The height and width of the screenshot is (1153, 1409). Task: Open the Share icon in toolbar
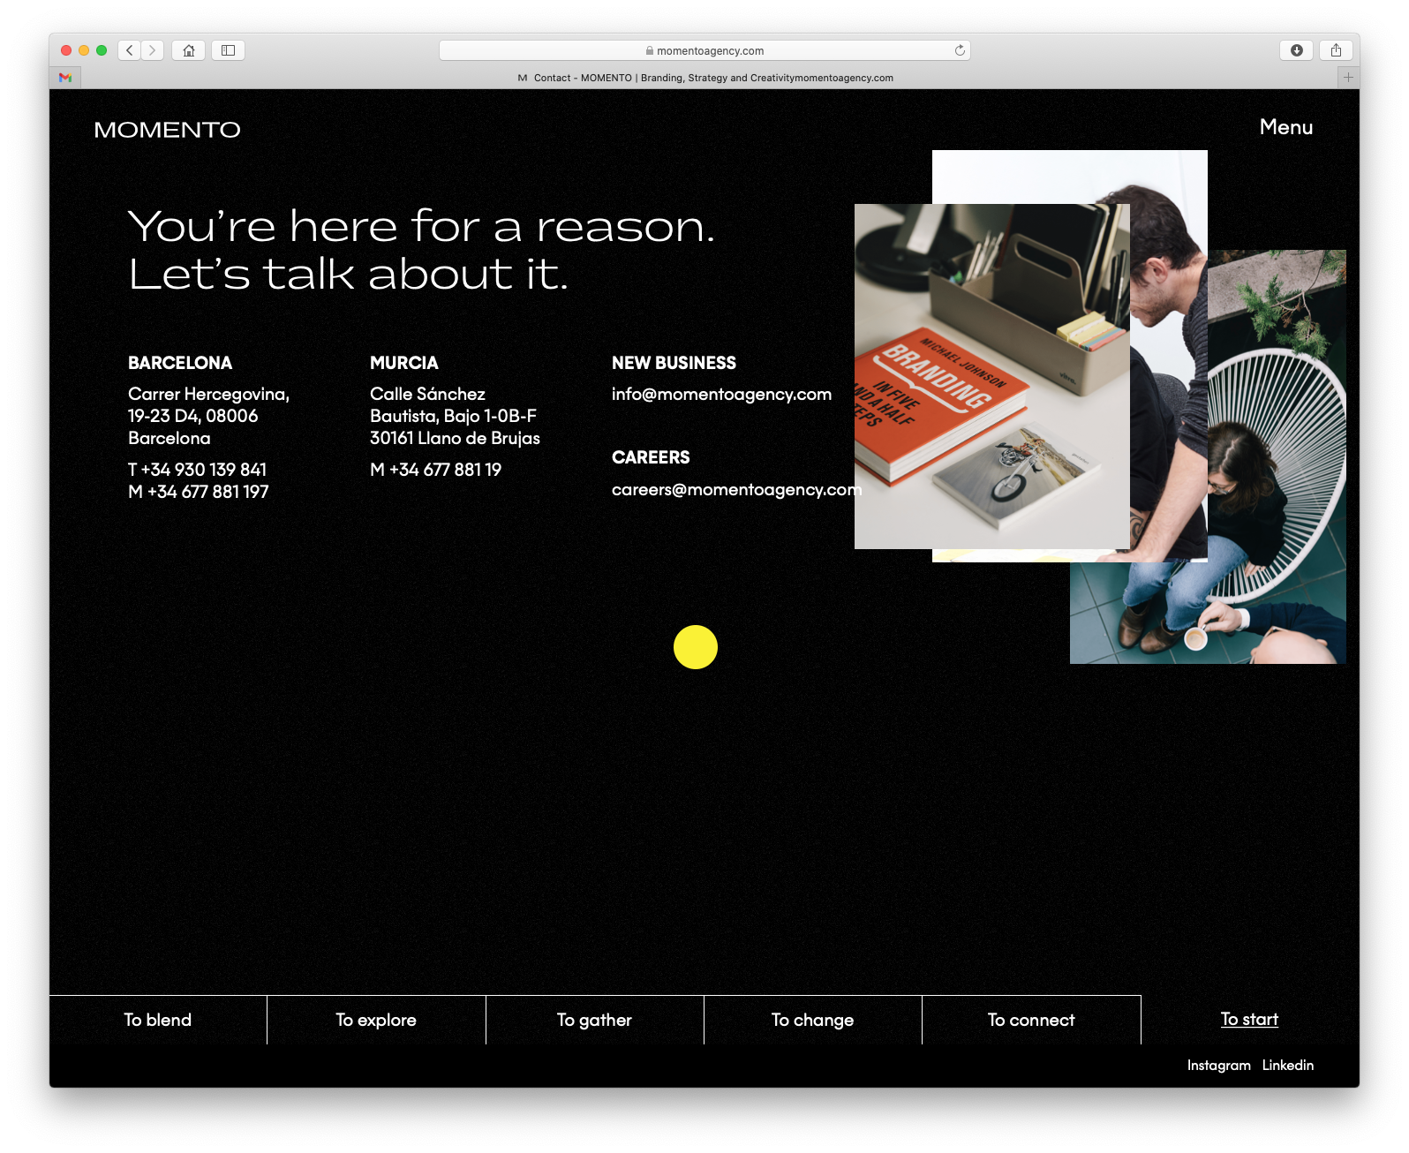pyautogui.click(x=1336, y=50)
